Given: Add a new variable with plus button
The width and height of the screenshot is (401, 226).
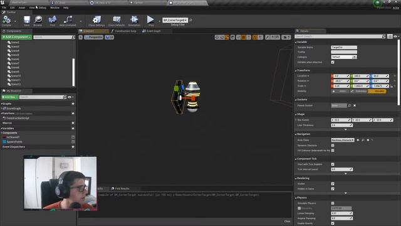Looking at the screenshot, I should click(x=73, y=128).
